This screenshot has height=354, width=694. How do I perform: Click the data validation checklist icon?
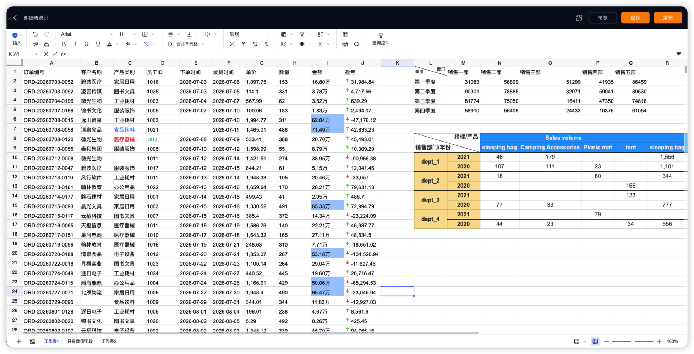283,44
